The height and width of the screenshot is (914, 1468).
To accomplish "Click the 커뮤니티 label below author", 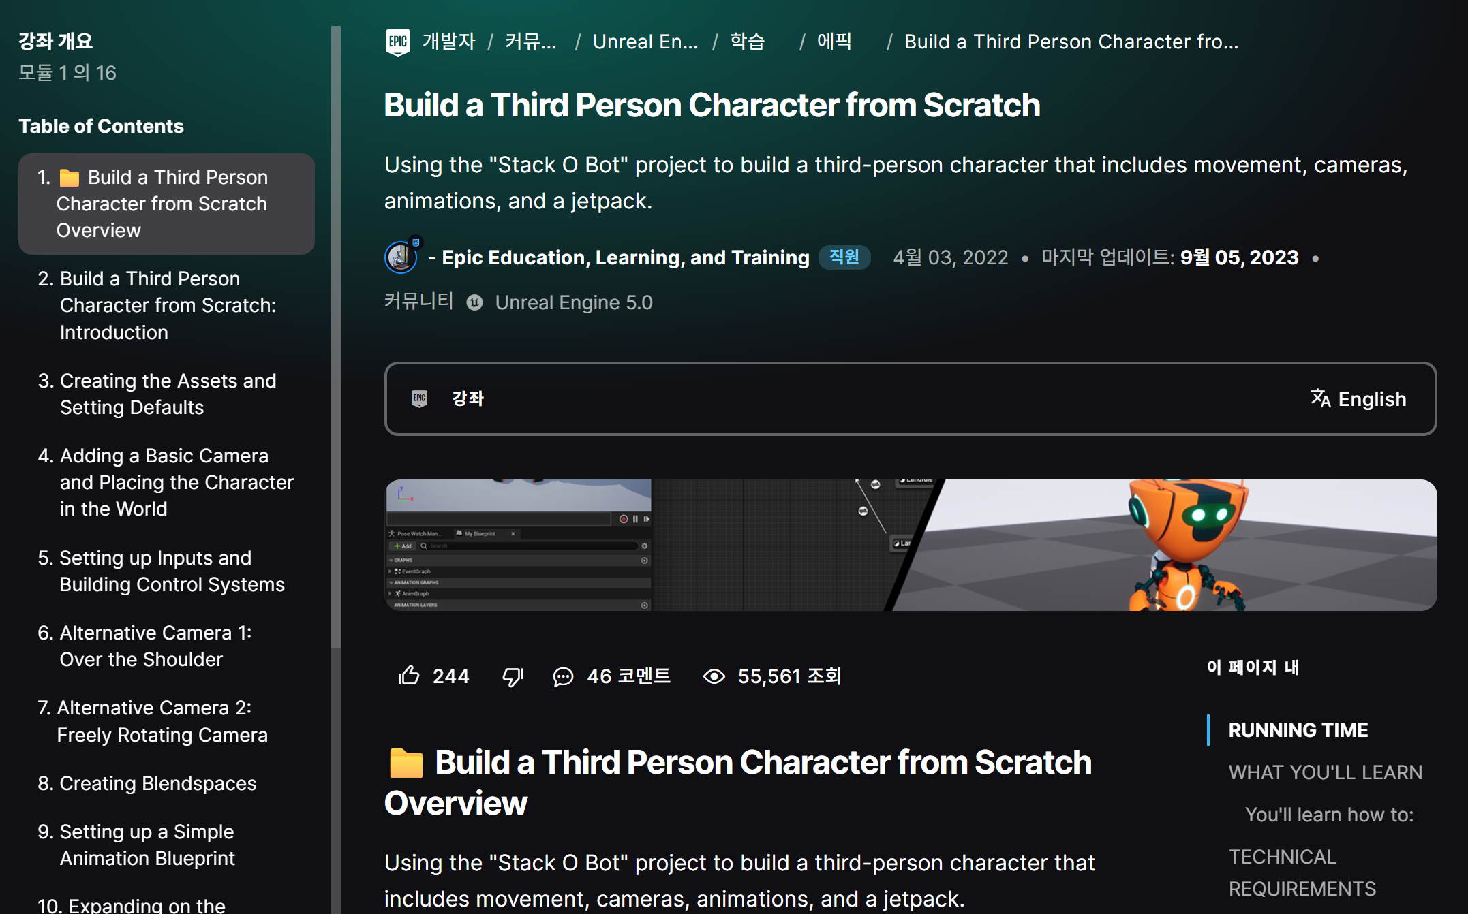I will 418,301.
